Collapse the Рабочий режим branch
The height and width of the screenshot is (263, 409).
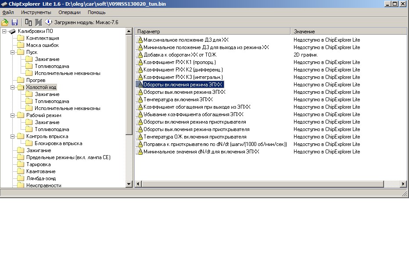tap(11, 115)
